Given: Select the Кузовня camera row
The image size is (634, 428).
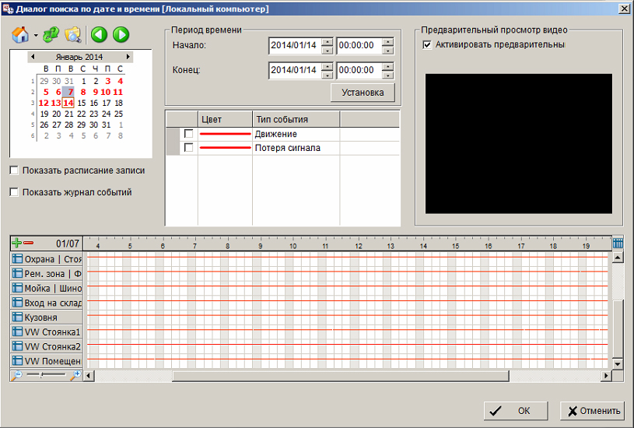Looking at the screenshot, I should pyautogui.click(x=47, y=317).
